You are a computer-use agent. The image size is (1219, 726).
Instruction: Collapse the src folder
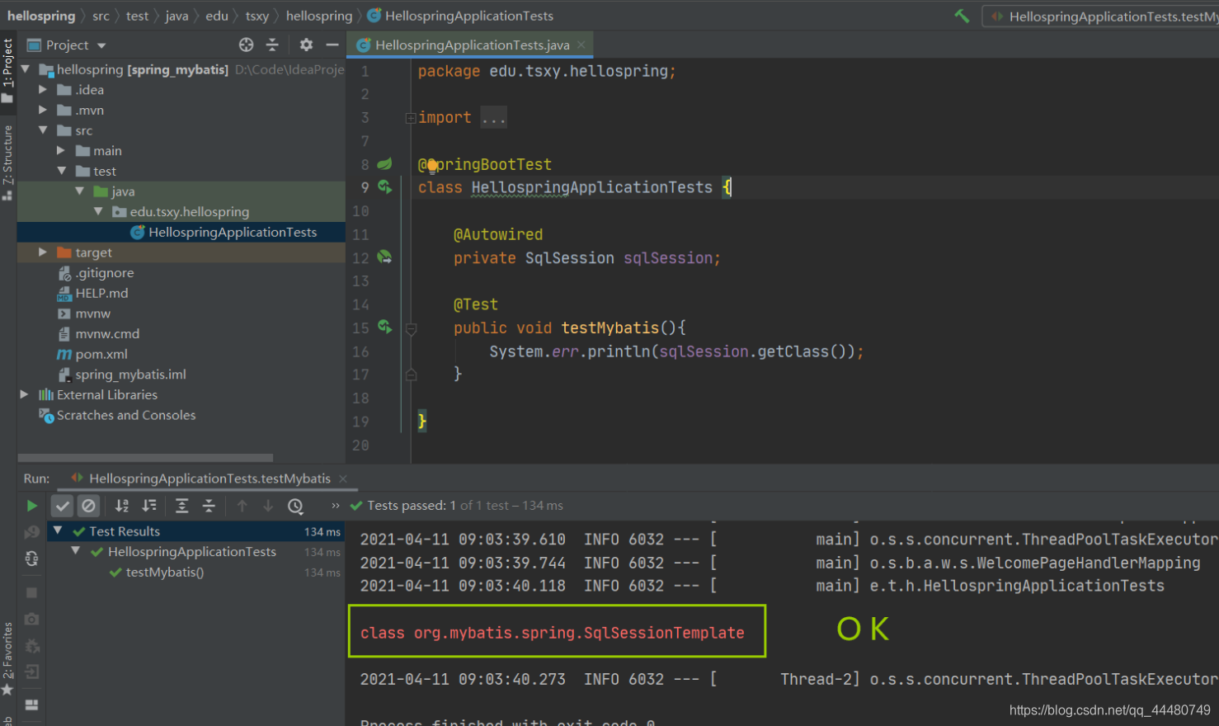[43, 130]
